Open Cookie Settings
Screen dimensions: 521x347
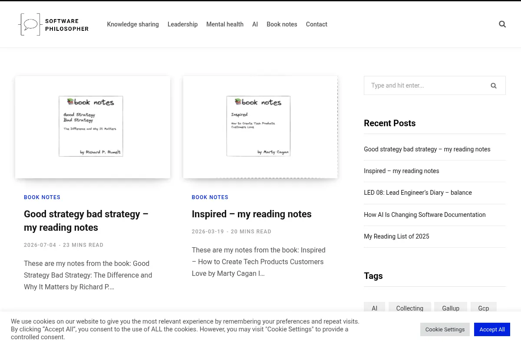pos(445,330)
